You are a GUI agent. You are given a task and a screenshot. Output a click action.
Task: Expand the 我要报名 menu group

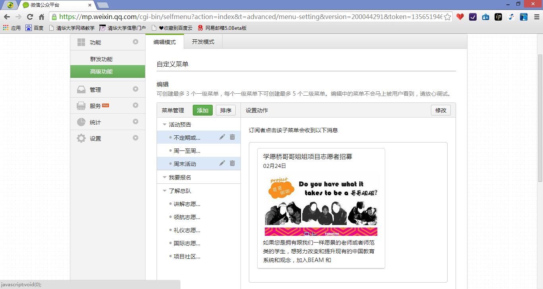(164, 177)
